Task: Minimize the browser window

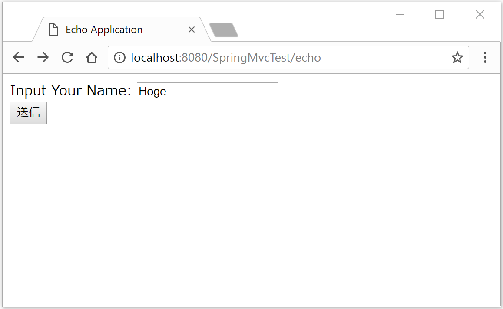Action: click(400, 14)
